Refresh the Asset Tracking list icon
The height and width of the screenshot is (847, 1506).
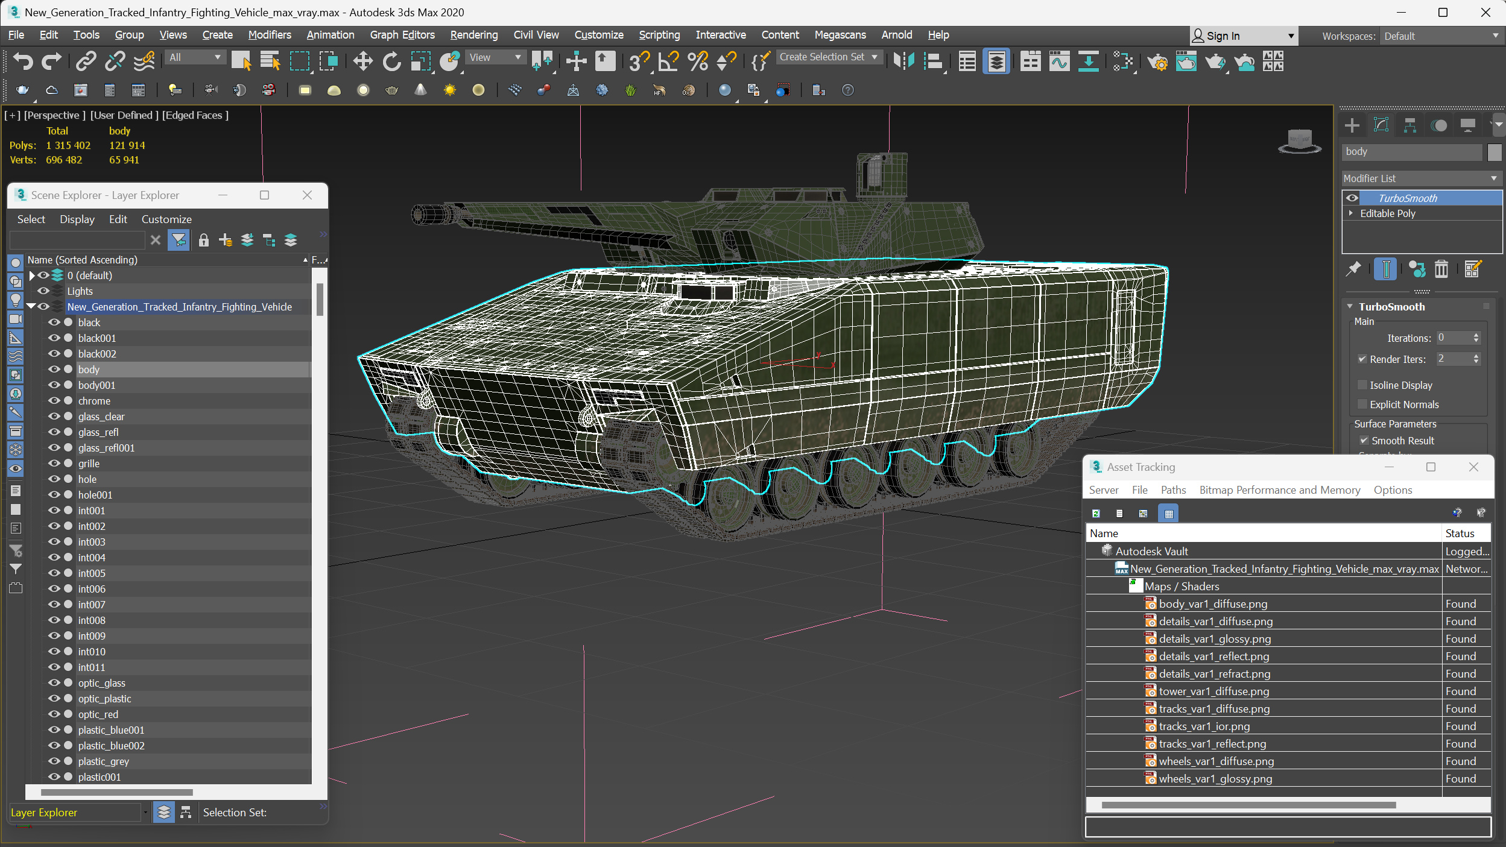tap(1096, 513)
